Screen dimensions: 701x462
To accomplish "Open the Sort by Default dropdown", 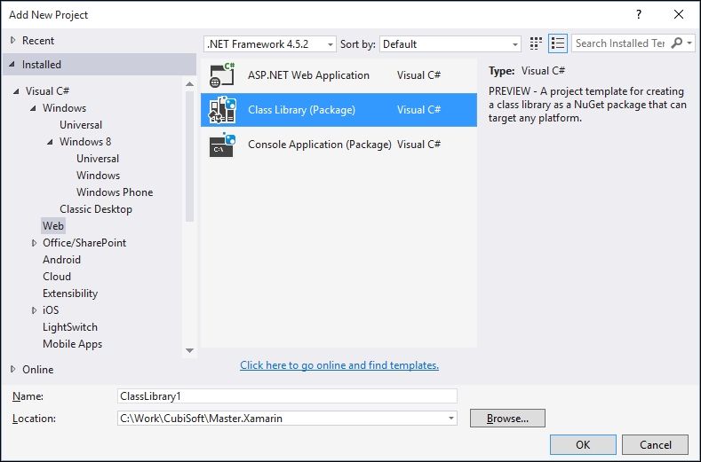I will tap(450, 44).
